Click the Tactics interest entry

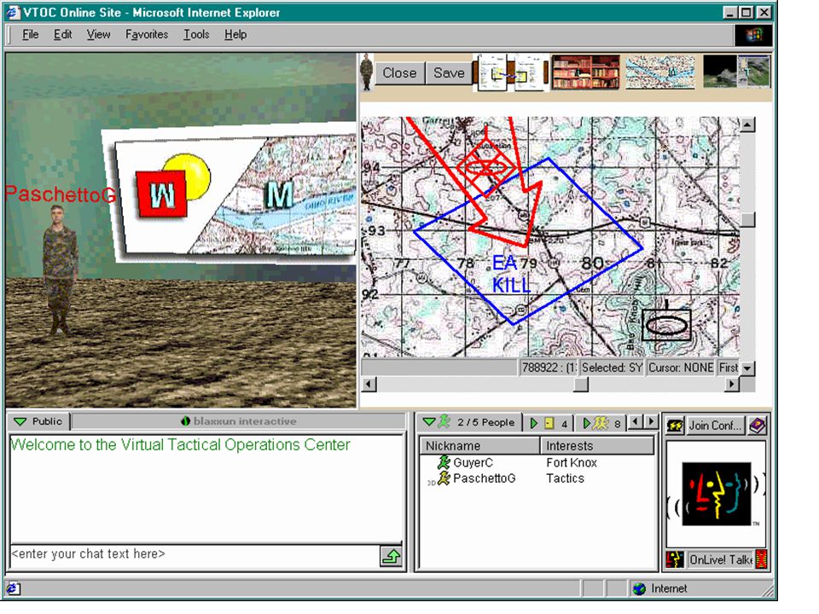pyautogui.click(x=565, y=478)
